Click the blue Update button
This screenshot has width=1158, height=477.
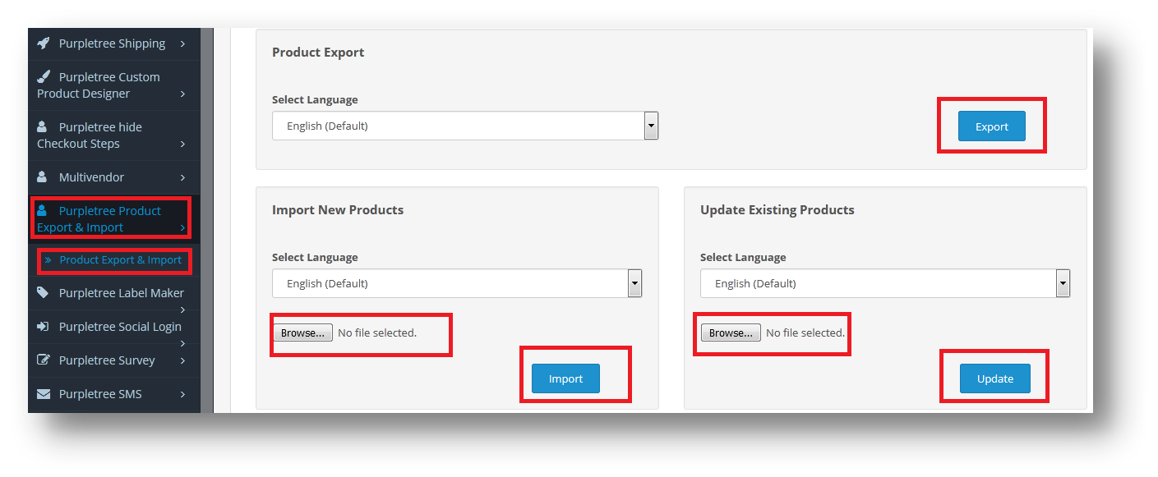tap(995, 378)
